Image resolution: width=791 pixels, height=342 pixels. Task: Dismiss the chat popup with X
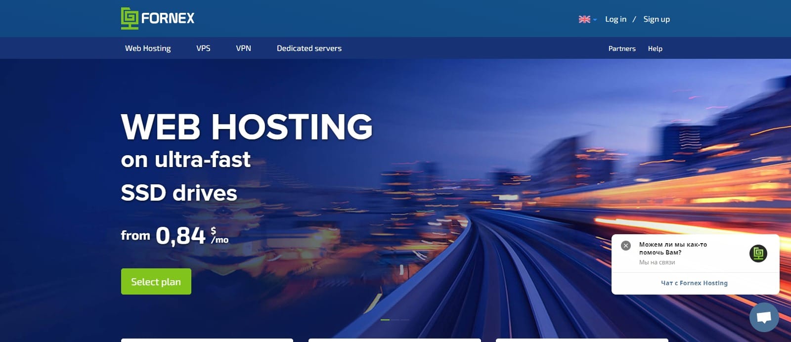click(x=626, y=246)
